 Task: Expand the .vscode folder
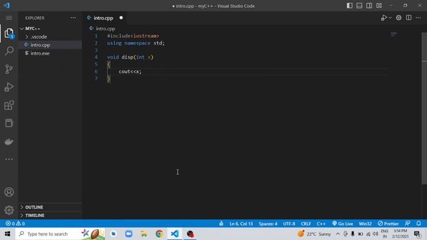50,37
